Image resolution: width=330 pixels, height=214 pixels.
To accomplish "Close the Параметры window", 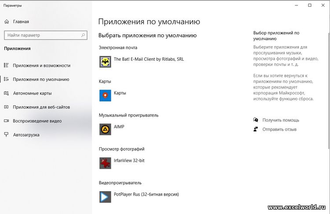I will coord(323,5).
